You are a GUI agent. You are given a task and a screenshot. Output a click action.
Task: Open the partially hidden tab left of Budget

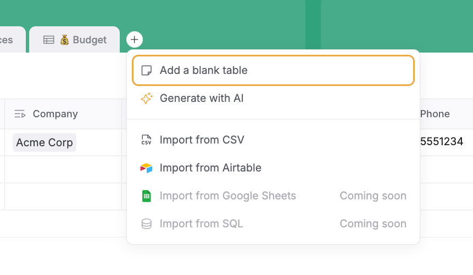pyautogui.click(x=8, y=40)
